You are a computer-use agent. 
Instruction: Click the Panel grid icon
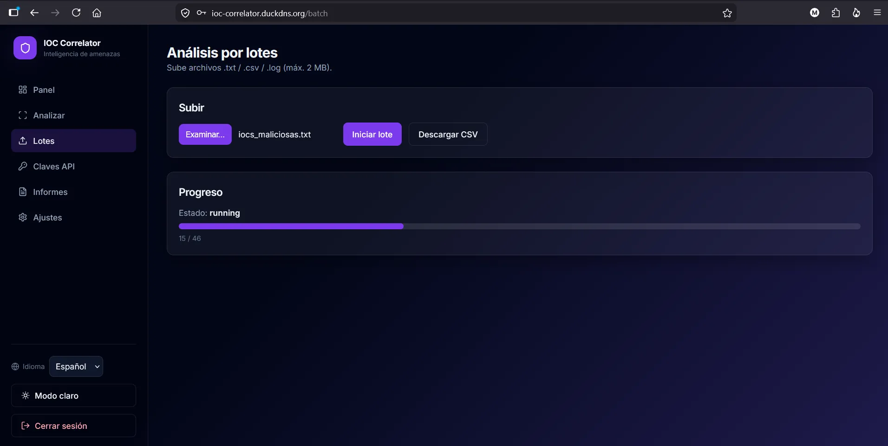[x=23, y=90]
